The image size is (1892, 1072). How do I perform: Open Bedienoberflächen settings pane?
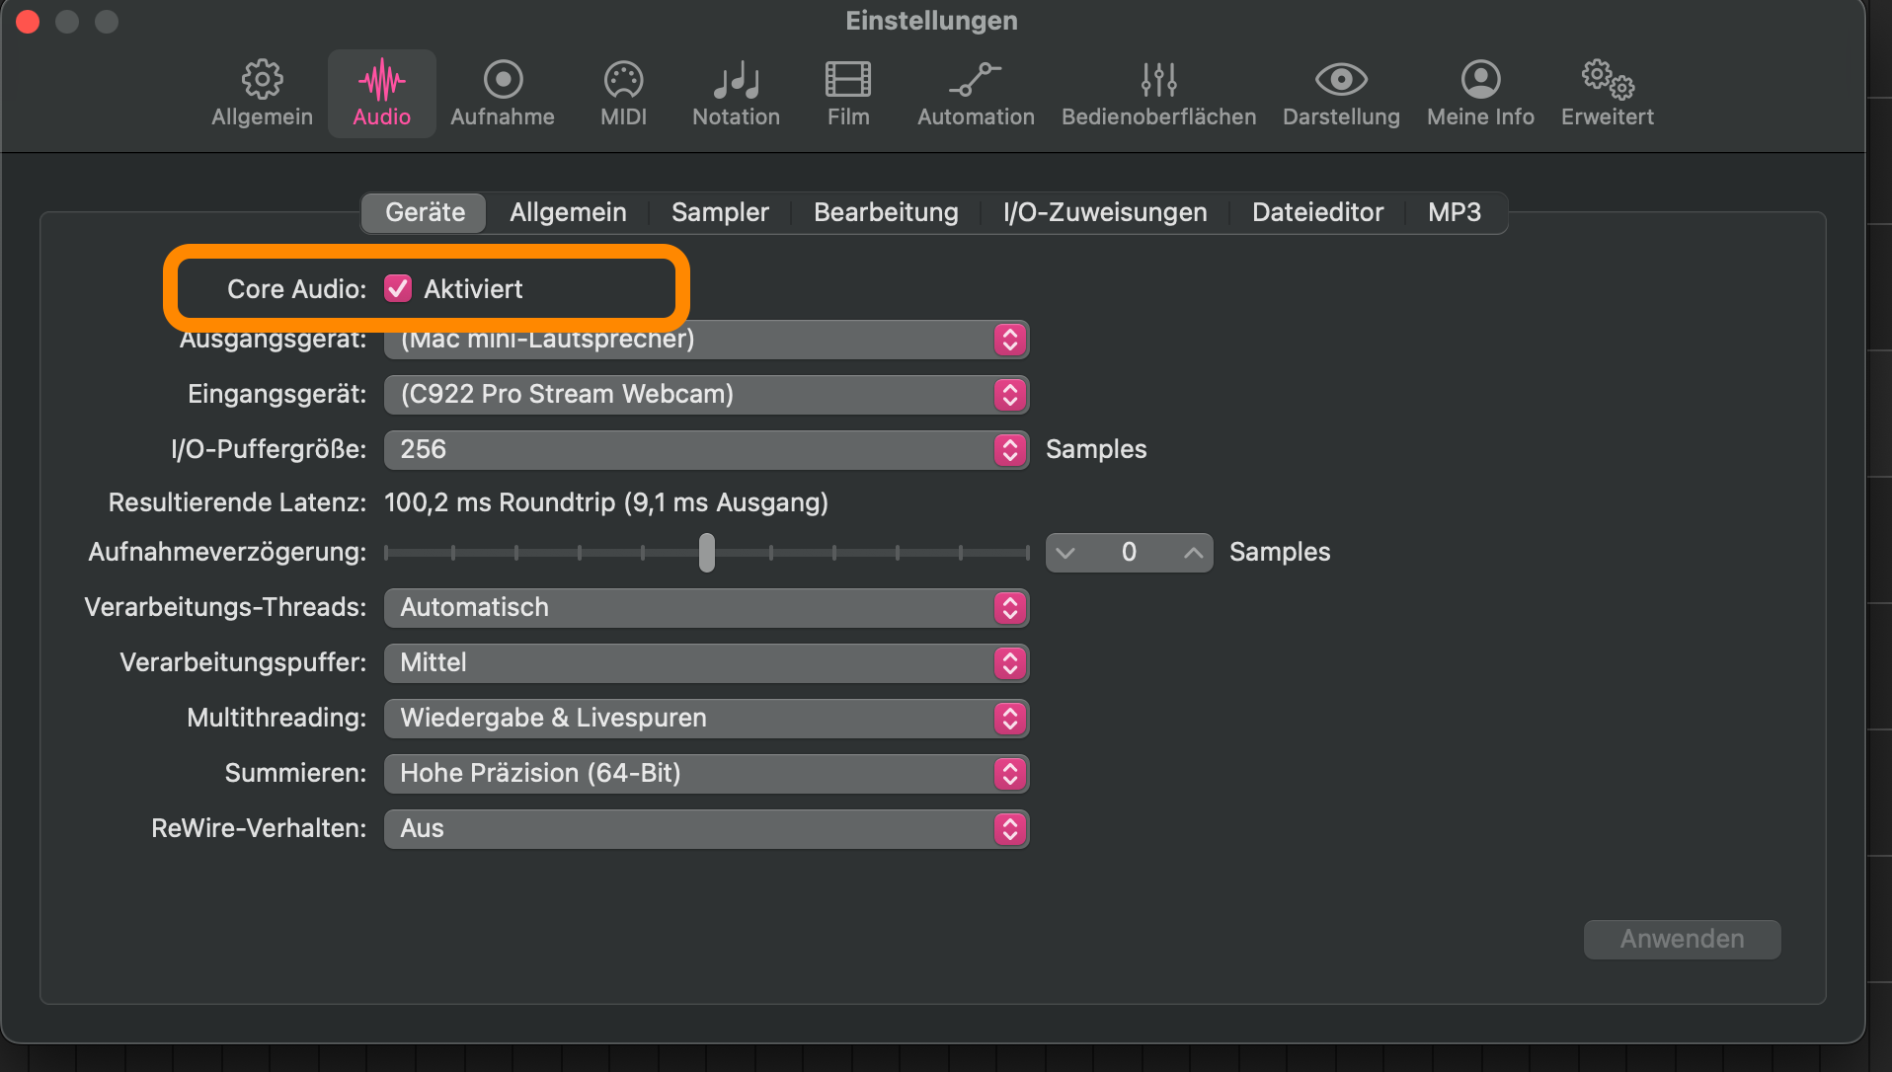[1158, 94]
